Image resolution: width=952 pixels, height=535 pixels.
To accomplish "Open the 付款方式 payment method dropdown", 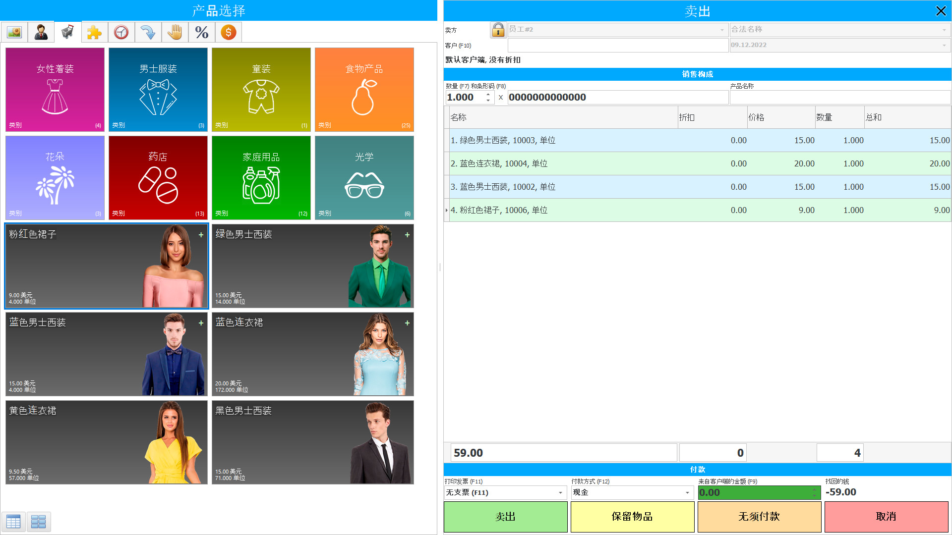I will point(687,493).
